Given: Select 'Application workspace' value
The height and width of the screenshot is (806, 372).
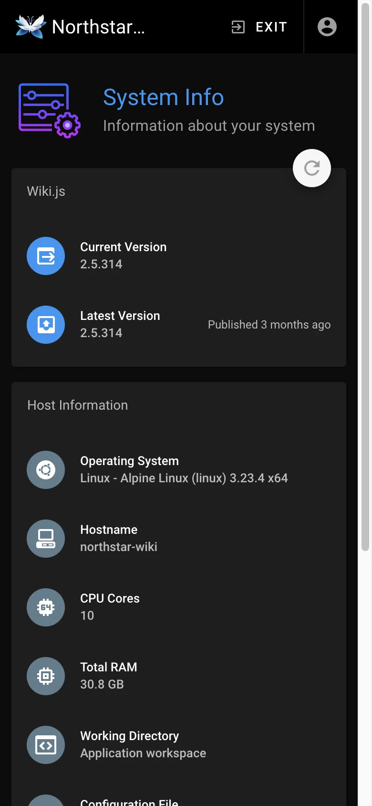Looking at the screenshot, I should point(143,753).
